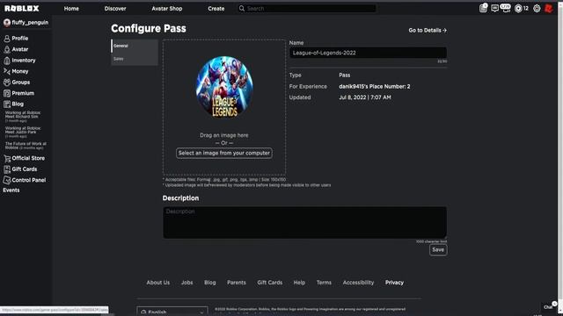This screenshot has height=316, width=563.
Task: Open the Blog footer link
Action: coord(210,283)
